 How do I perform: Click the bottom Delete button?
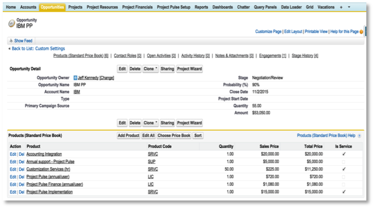pyautogui.click(x=135, y=123)
